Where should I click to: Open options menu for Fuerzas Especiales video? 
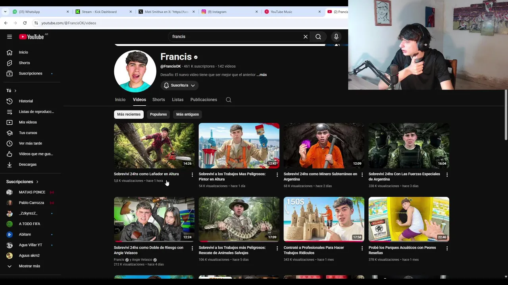click(447, 175)
